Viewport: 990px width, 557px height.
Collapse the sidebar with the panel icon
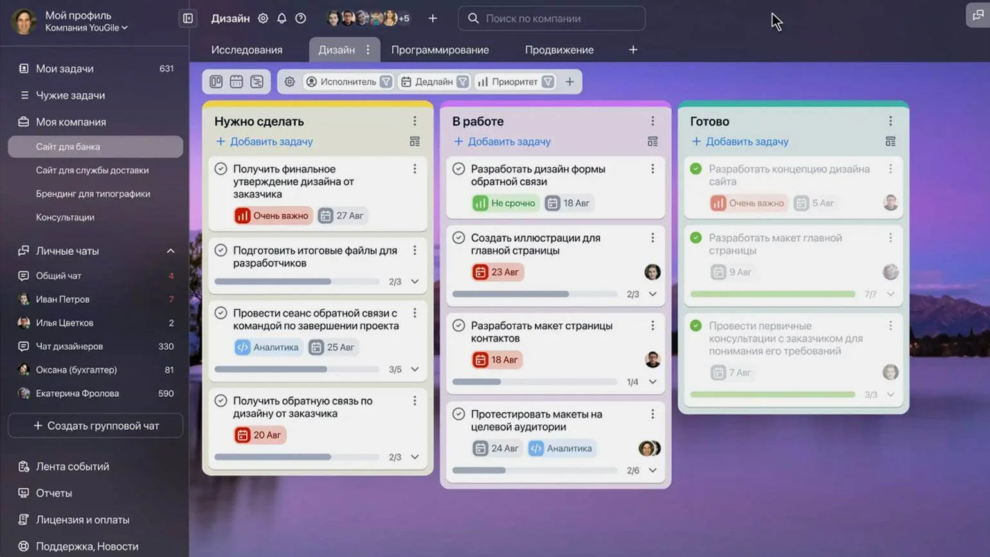coord(188,19)
